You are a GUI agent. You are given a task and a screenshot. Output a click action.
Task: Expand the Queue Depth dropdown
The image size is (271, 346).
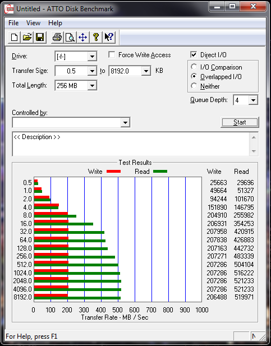253,100
